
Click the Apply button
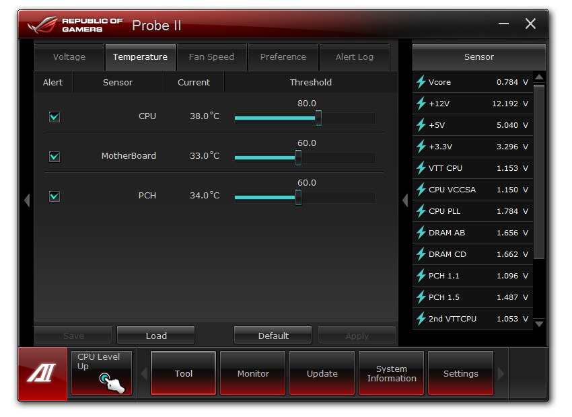(x=357, y=336)
